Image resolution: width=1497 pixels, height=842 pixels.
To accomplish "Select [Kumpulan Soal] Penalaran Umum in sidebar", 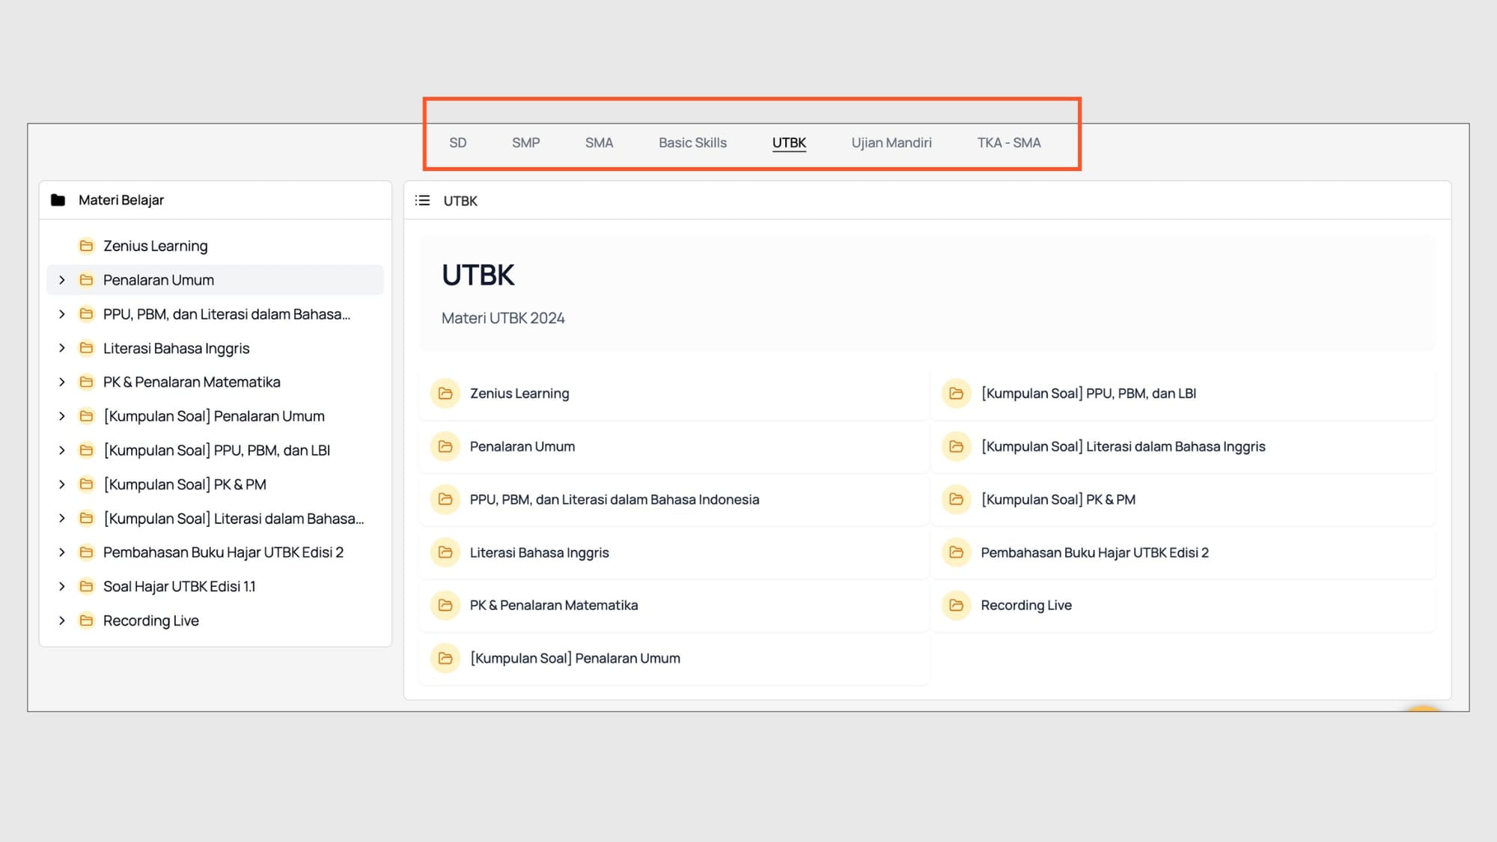I will coord(214,416).
